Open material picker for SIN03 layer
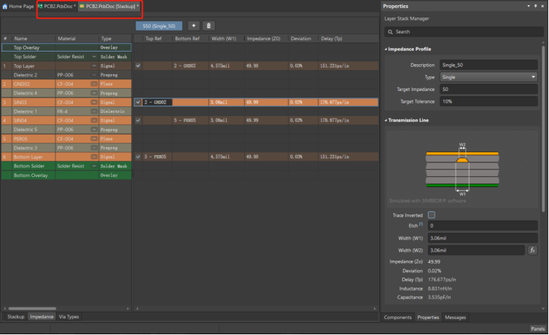The width and height of the screenshot is (549, 335). coord(94,102)
